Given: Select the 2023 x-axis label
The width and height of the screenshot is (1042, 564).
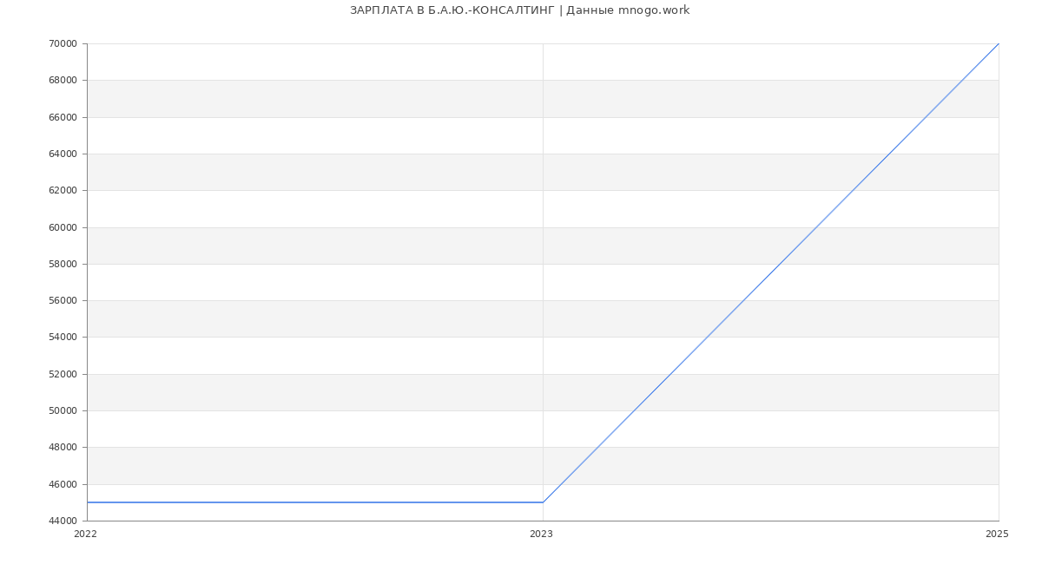Looking at the screenshot, I should (x=541, y=534).
